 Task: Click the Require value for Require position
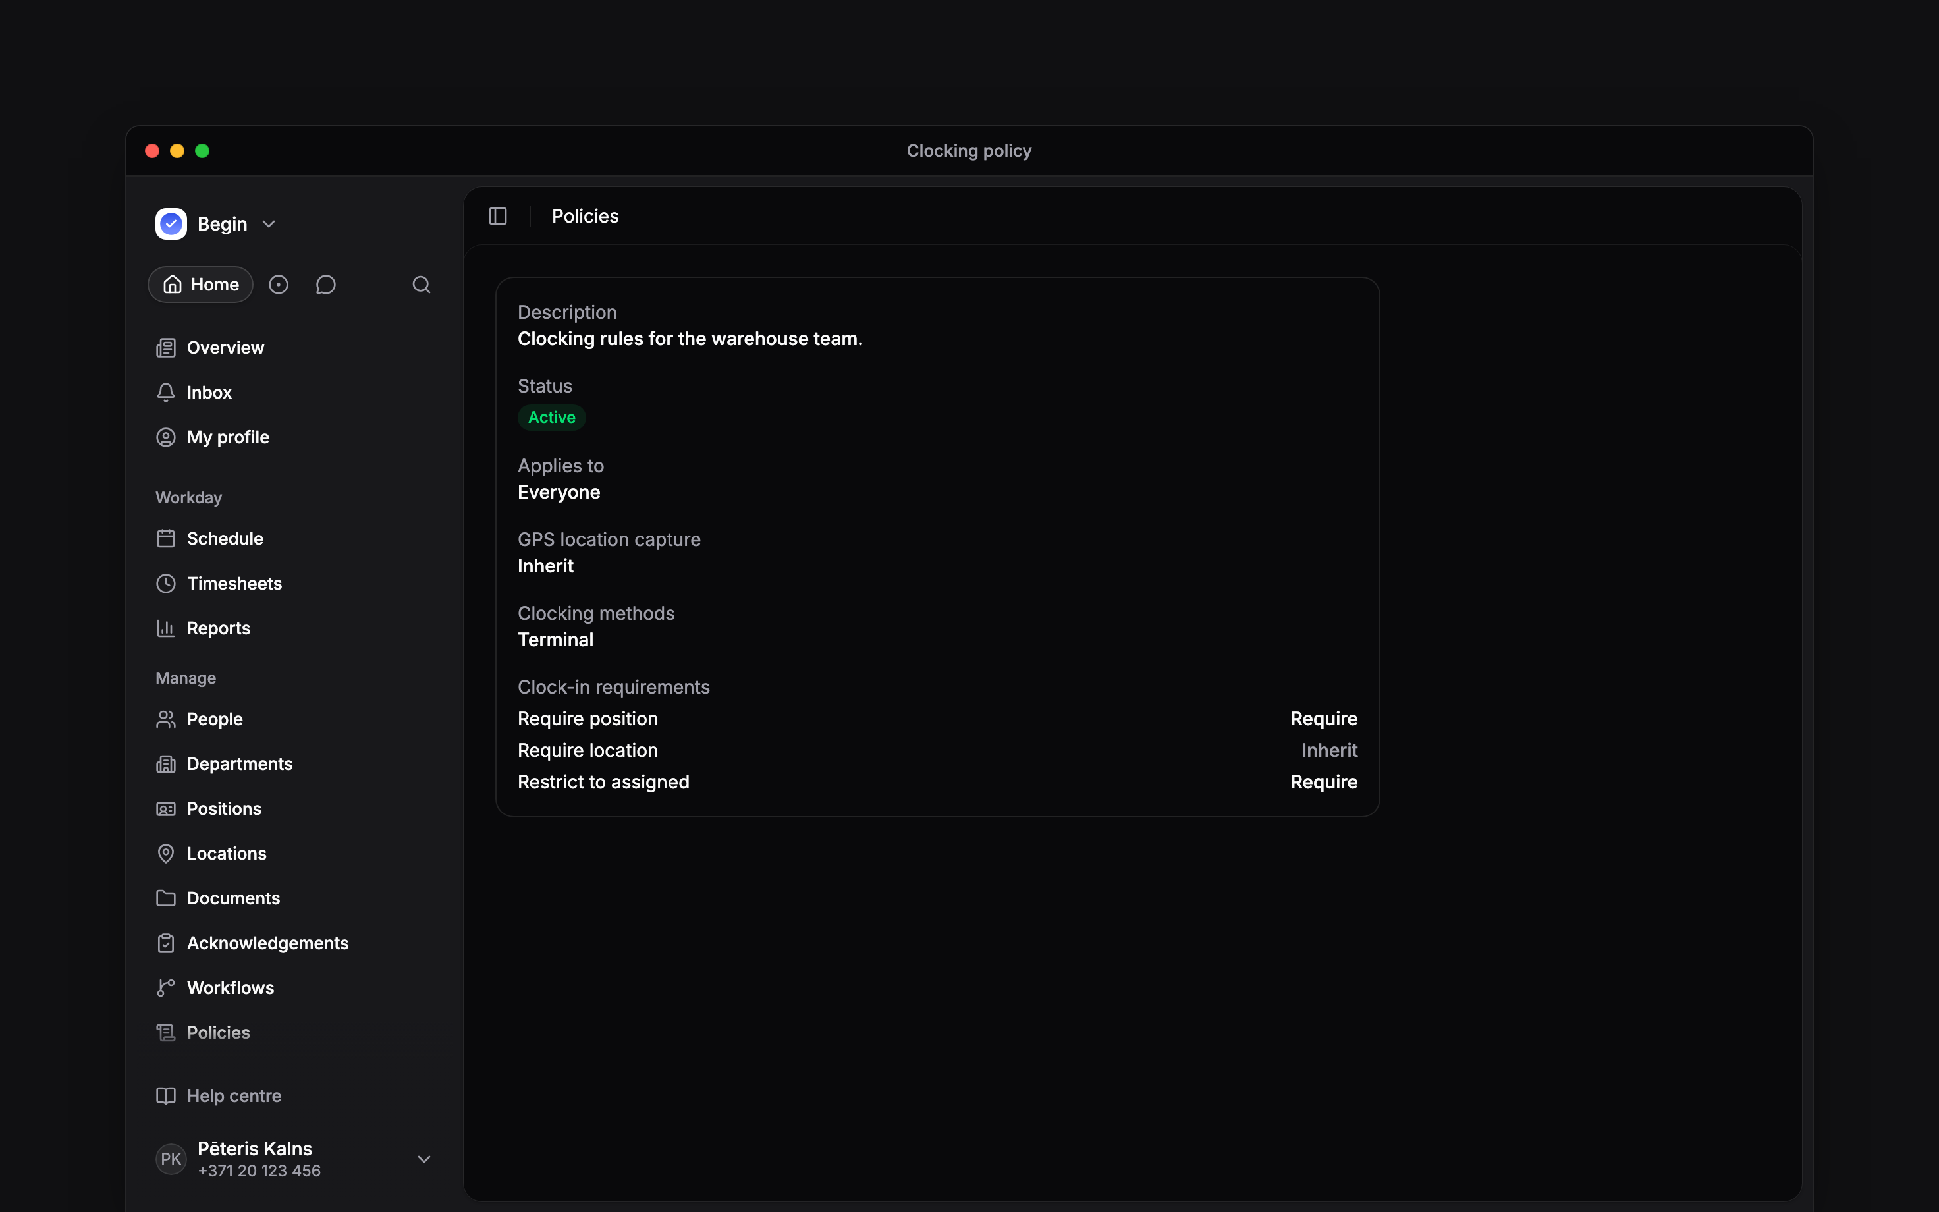[1324, 719]
